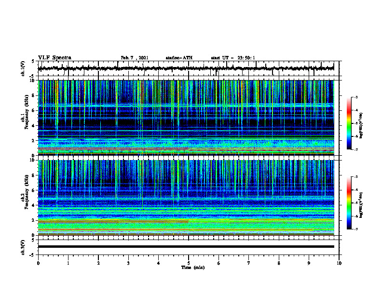Click the time axis tick label "7"

(x=249, y=263)
